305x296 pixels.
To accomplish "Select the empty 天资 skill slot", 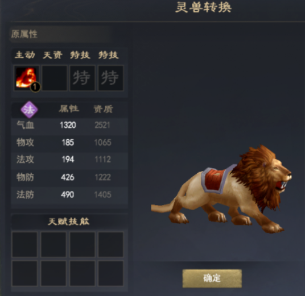I will [x=55, y=78].
